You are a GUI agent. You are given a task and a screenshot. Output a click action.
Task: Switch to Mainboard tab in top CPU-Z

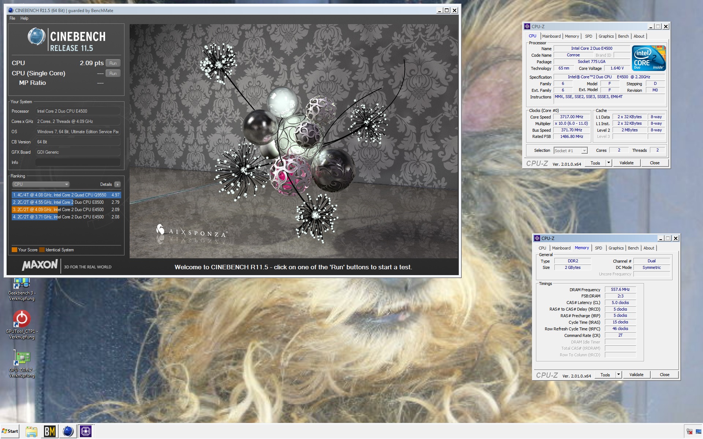[x=551, y=36]
